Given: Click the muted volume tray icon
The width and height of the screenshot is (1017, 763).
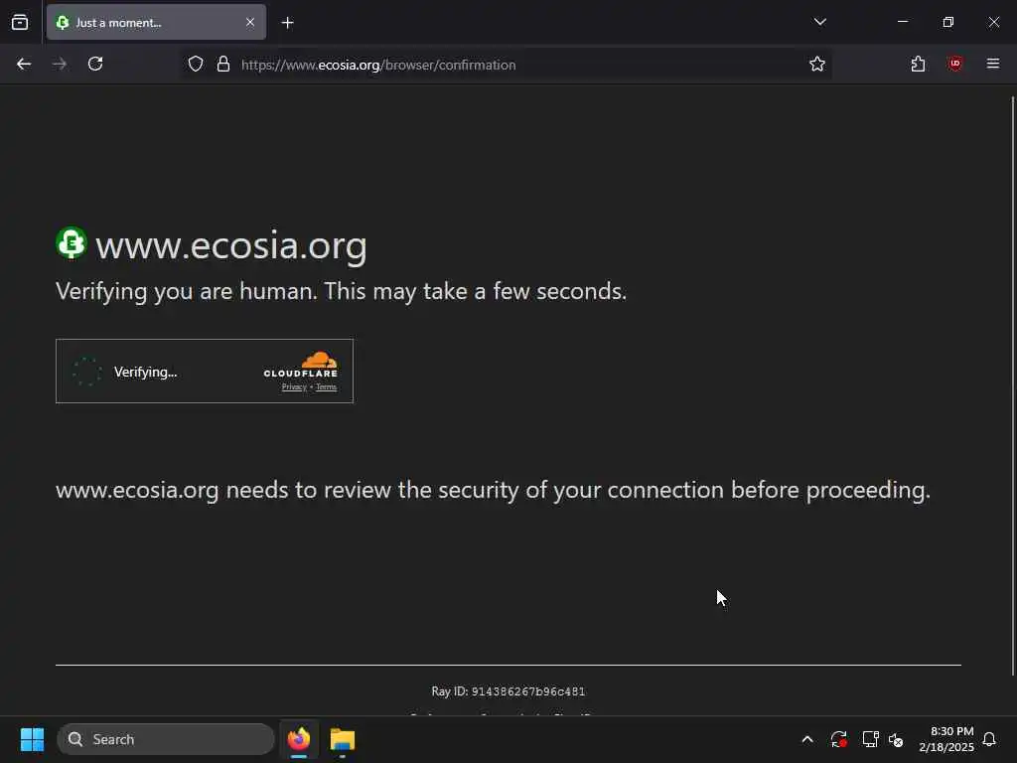Looking at the screenshot, I should [896, 739].
